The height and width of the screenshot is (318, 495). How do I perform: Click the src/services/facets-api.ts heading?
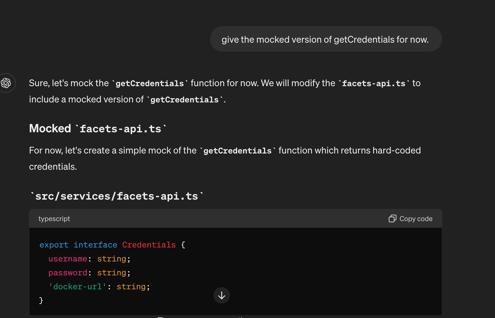[116, 196]
